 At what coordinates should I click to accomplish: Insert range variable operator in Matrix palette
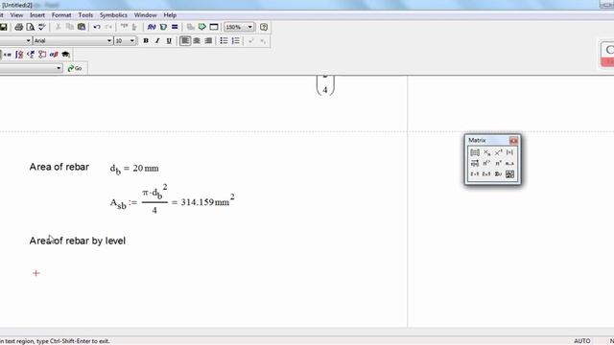pos(509,163)
